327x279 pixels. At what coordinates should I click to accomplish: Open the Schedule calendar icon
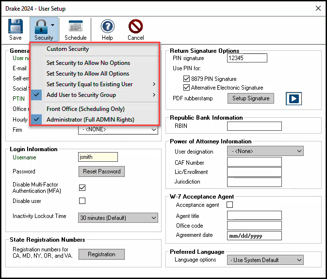click(x=76, y=27)
